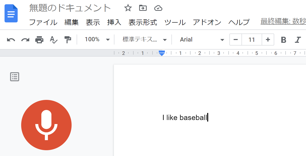This screenshot has height=156, width=306.
Task: Select the paint format tool
Action: pos(68,40)
